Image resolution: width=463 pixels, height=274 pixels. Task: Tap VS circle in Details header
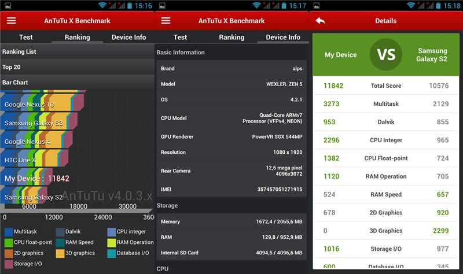pos(386,54)
